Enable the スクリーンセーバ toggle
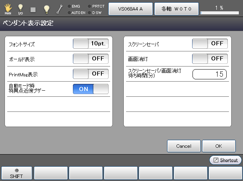The width and height of the screenshot is (243, 181). [x=210, y=44]
